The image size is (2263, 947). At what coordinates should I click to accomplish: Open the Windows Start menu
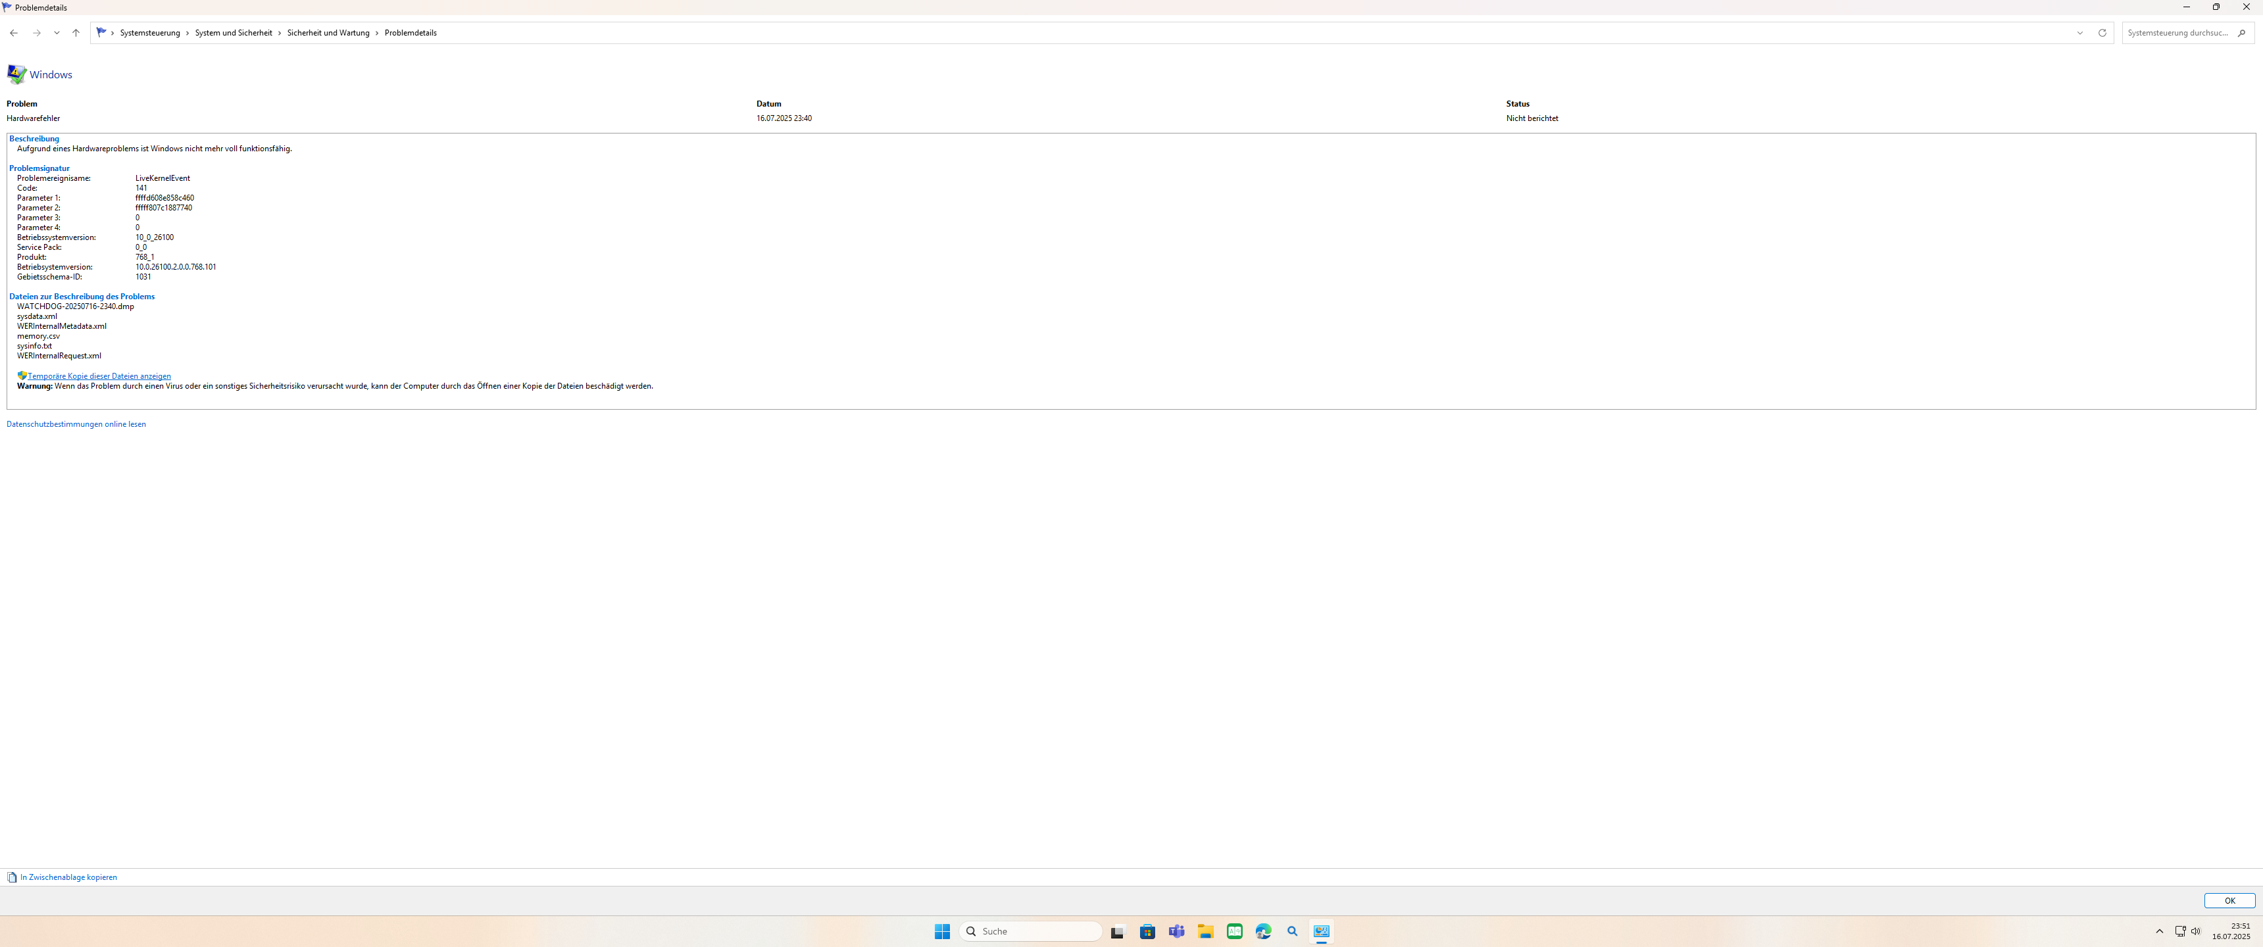point(942,931)
